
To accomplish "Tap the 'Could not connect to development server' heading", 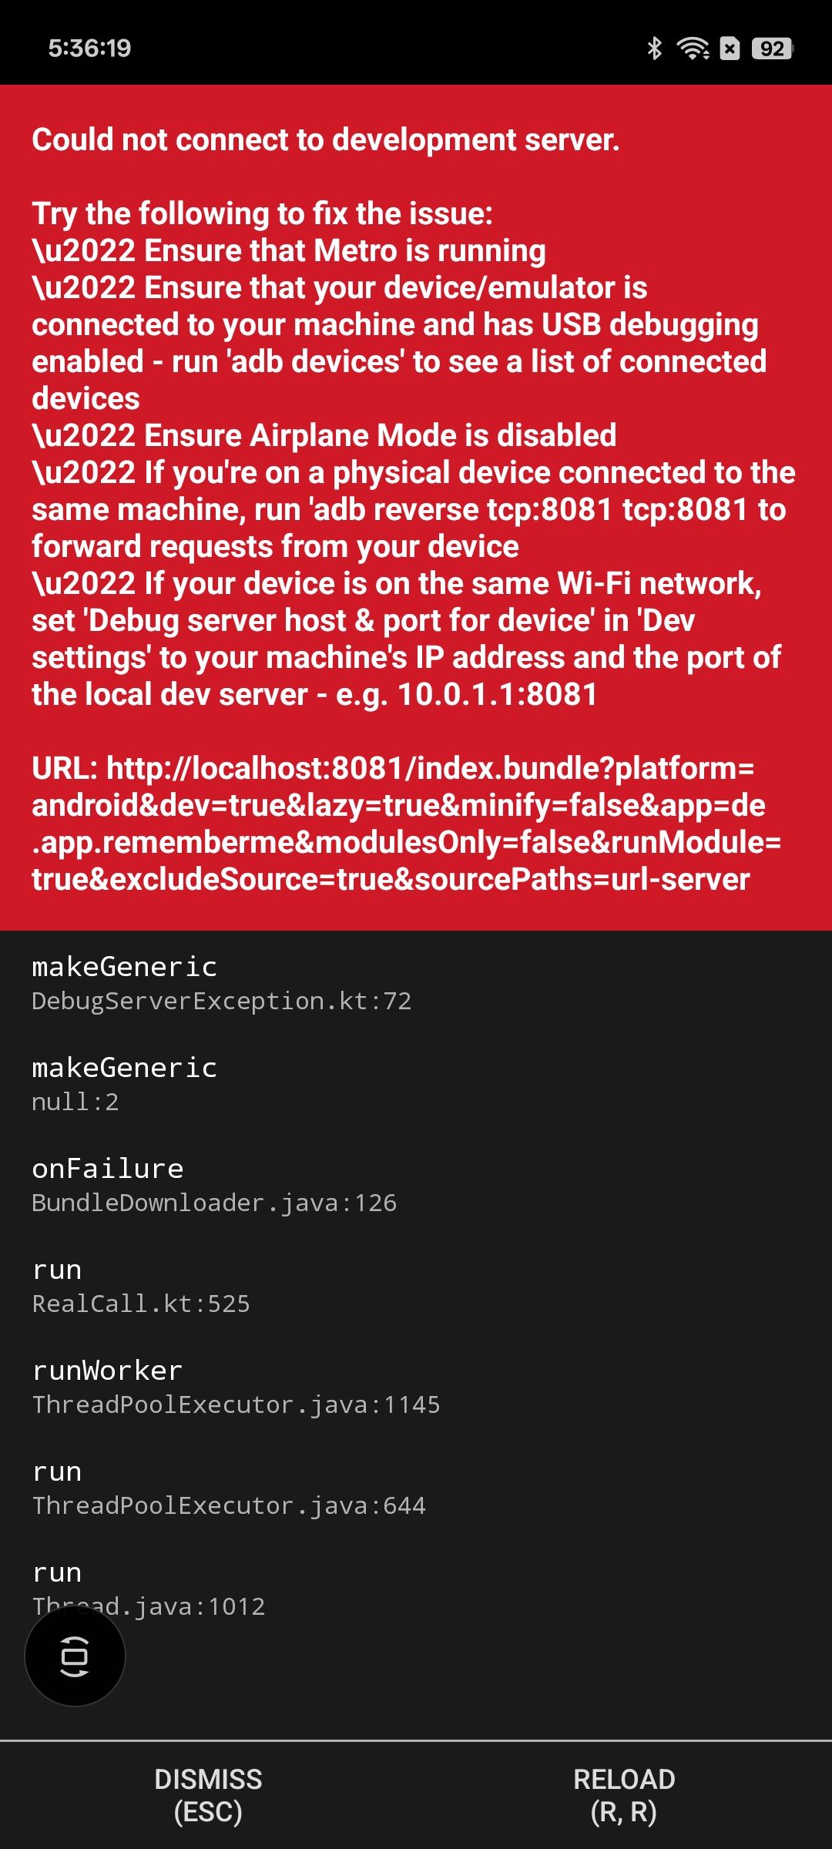I will pos(326,140).
